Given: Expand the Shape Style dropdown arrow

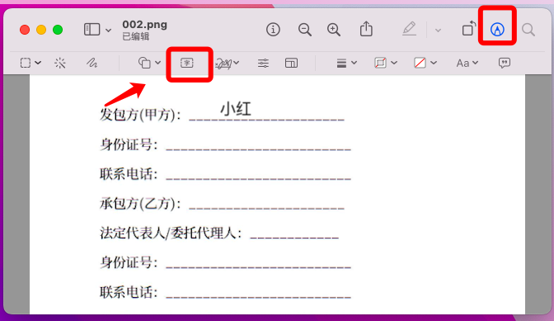Looking at the screenshot, I should pos(354,63).
